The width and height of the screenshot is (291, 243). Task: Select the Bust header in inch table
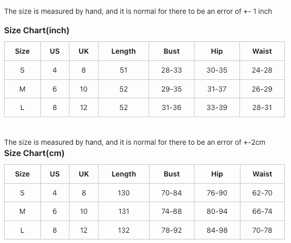click(x=172, y=51)
